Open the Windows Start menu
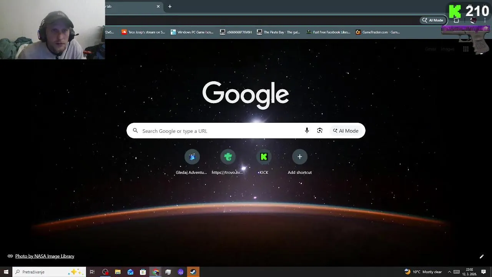 coord(6,272)
